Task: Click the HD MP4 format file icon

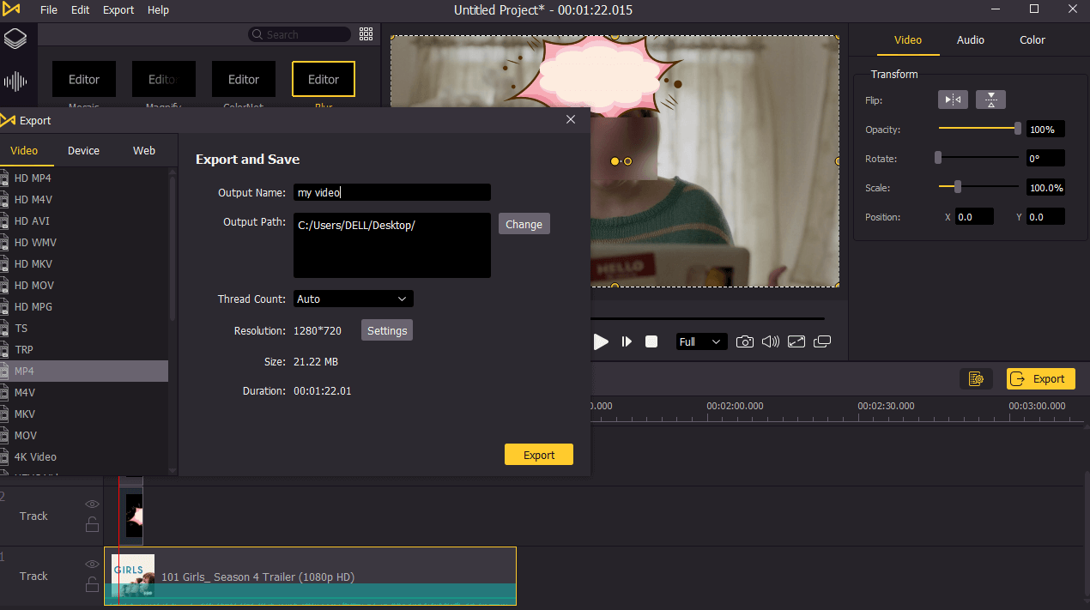Action: (x=4, y=178)
